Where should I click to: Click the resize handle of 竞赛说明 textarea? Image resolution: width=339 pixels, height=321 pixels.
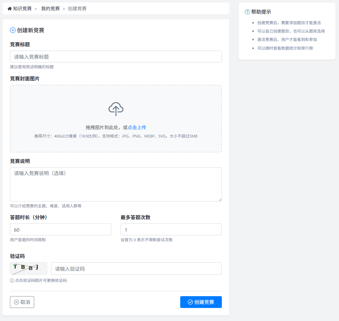220,200
